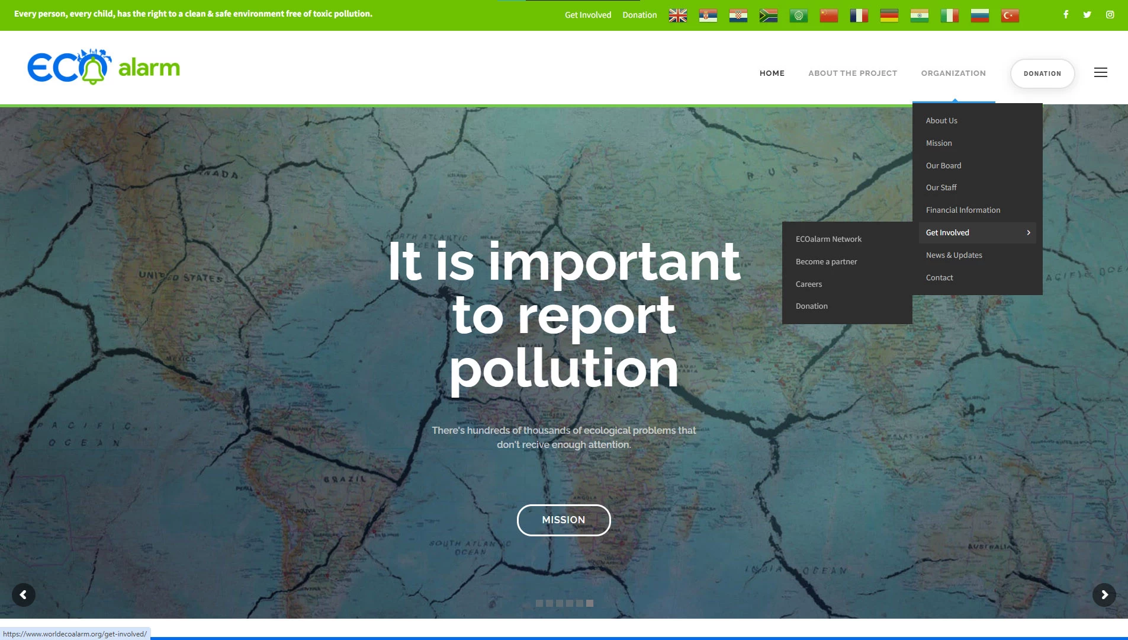Expand the Get Involved submenu arrow

[x=1029, y=233]
